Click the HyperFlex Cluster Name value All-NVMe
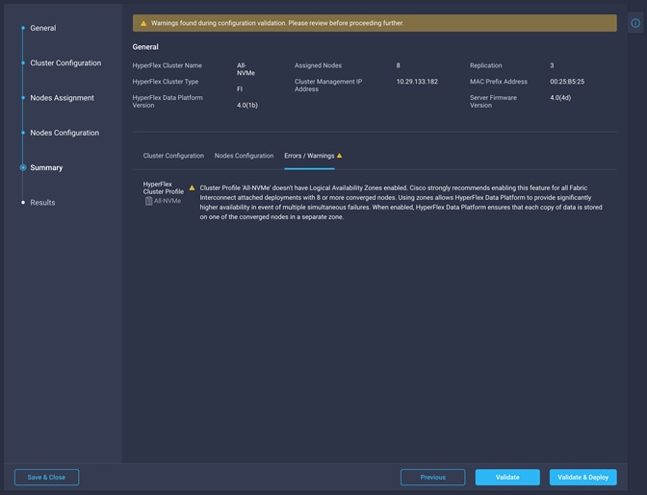The height and width of the screenshot is (495, 647). (x=246, y=69)
